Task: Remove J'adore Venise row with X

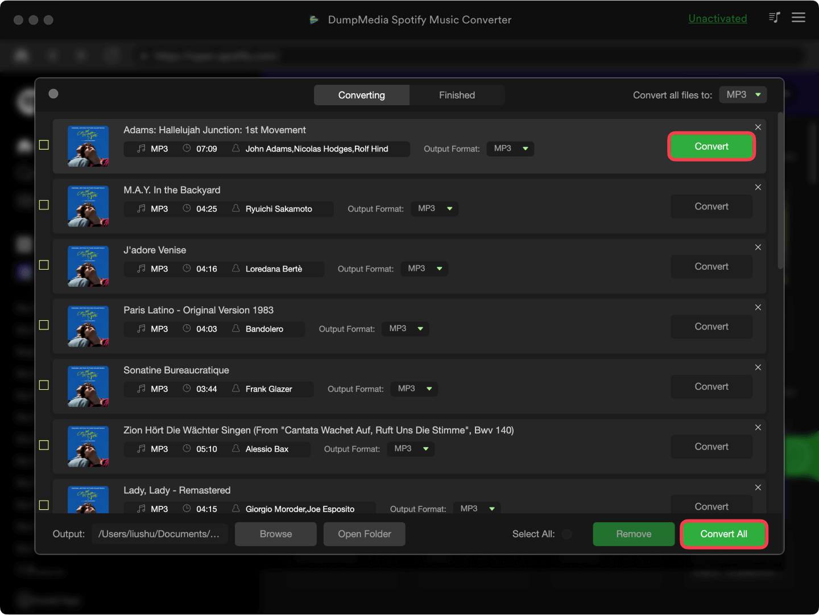Action: pyautogui.click(x=758, y=247)
